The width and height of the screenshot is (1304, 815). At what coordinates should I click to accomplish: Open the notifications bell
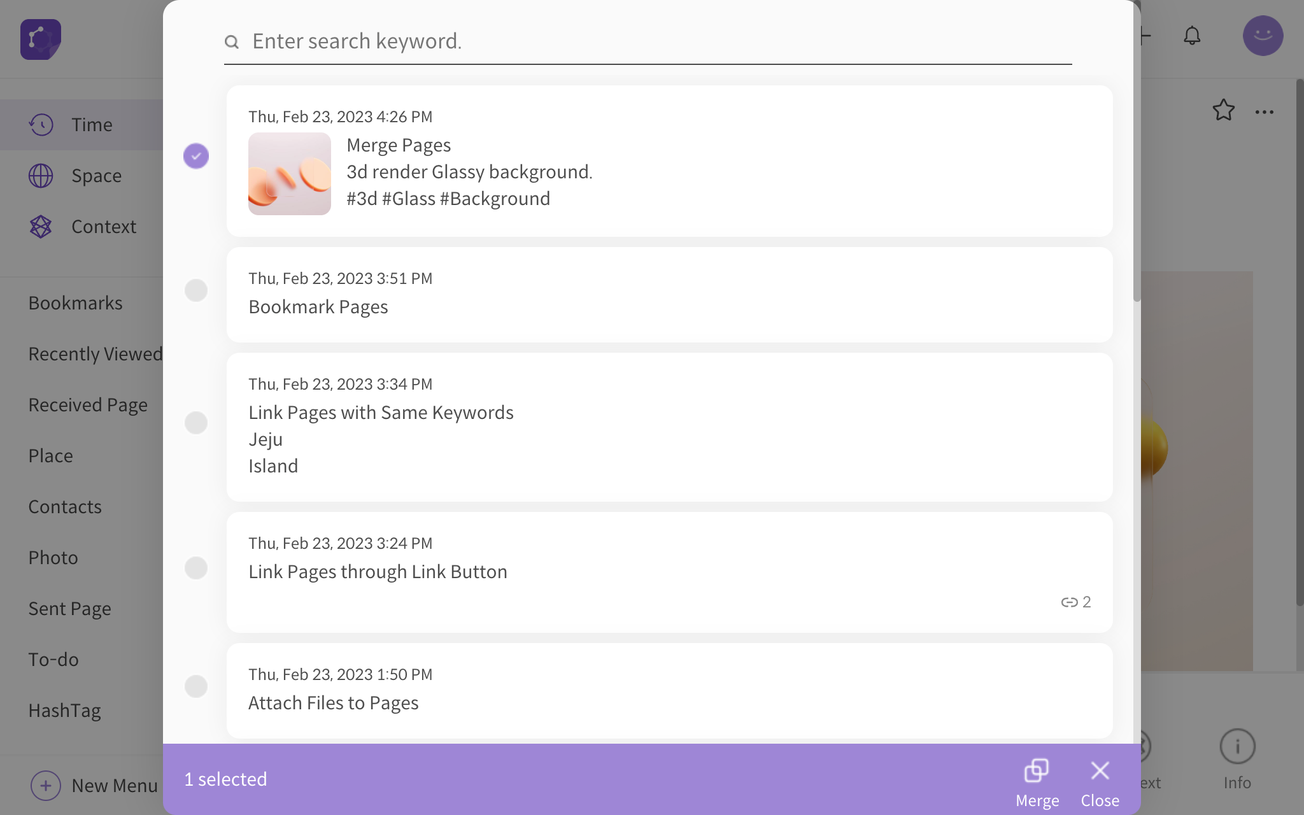pos(1192,36)
